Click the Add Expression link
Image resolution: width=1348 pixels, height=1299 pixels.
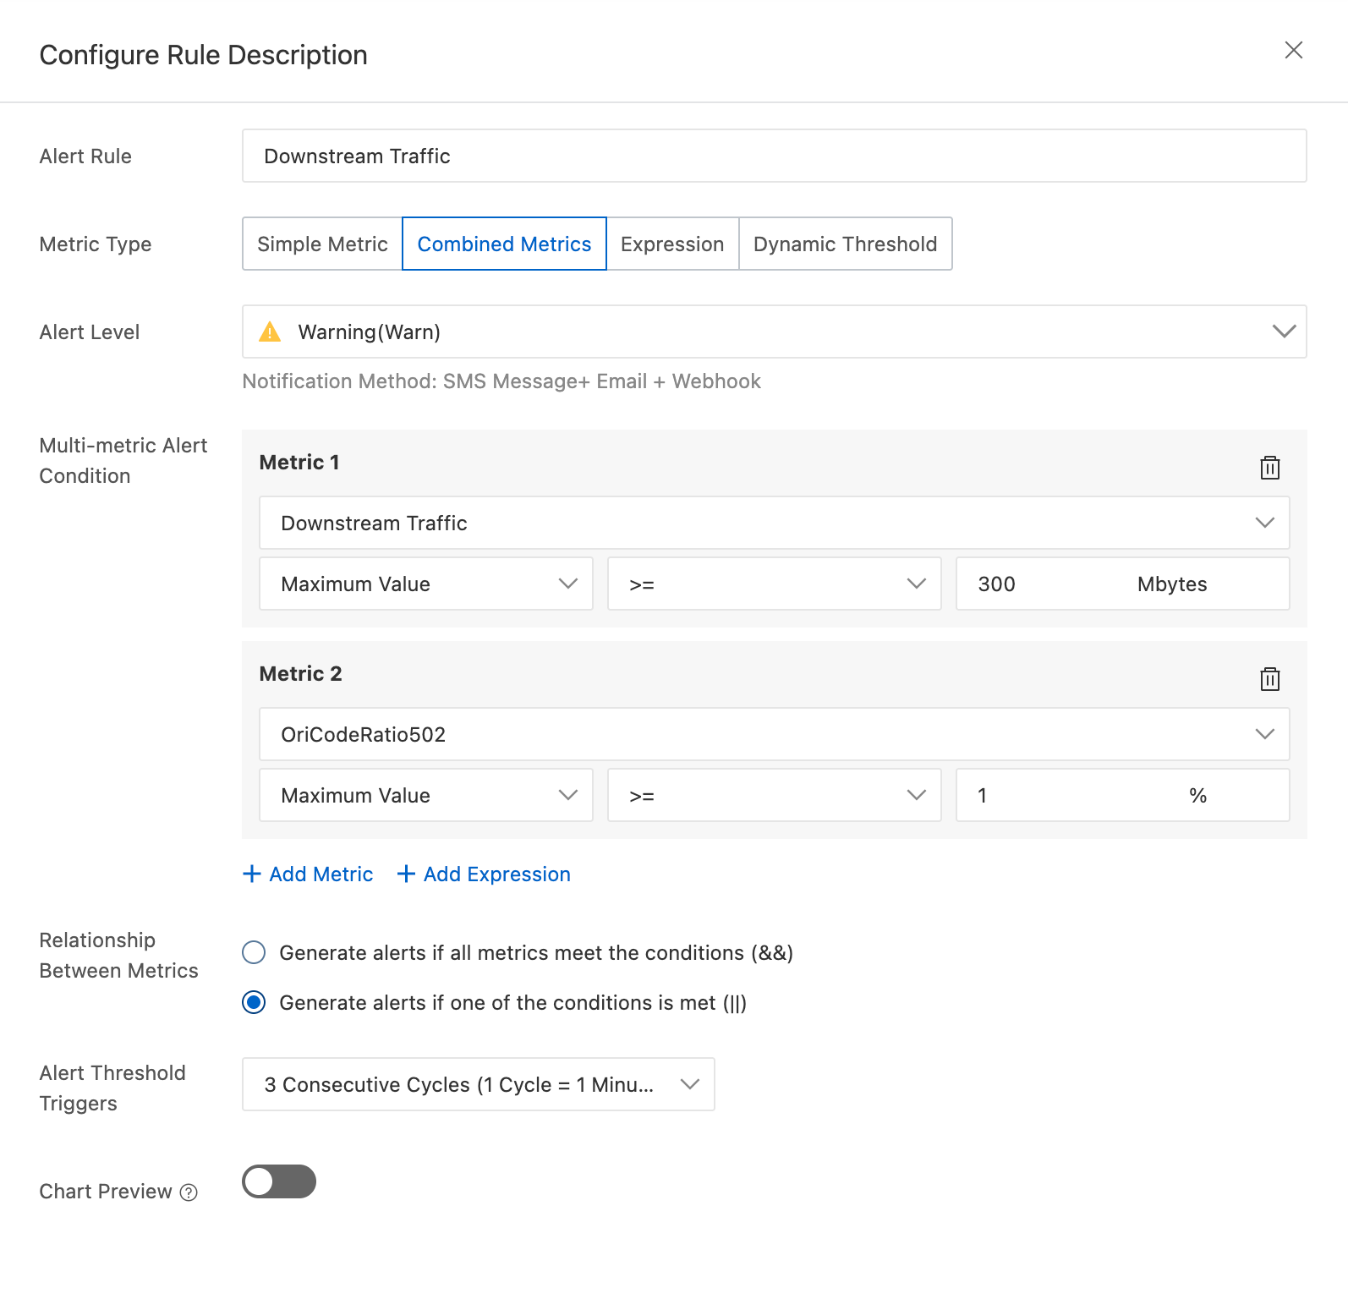click(x=497, y=874)
